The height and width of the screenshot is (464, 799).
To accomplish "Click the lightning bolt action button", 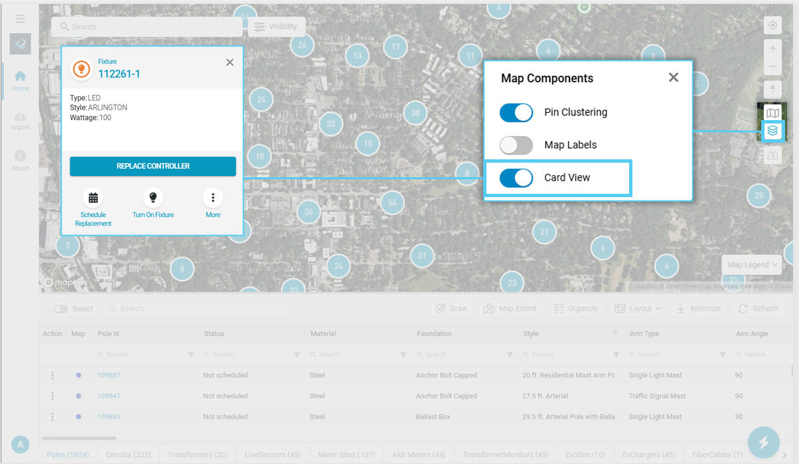I will point(764,443).
